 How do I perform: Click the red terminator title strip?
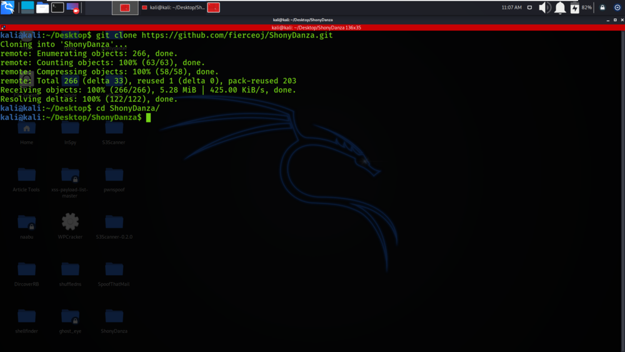(312, 28)
